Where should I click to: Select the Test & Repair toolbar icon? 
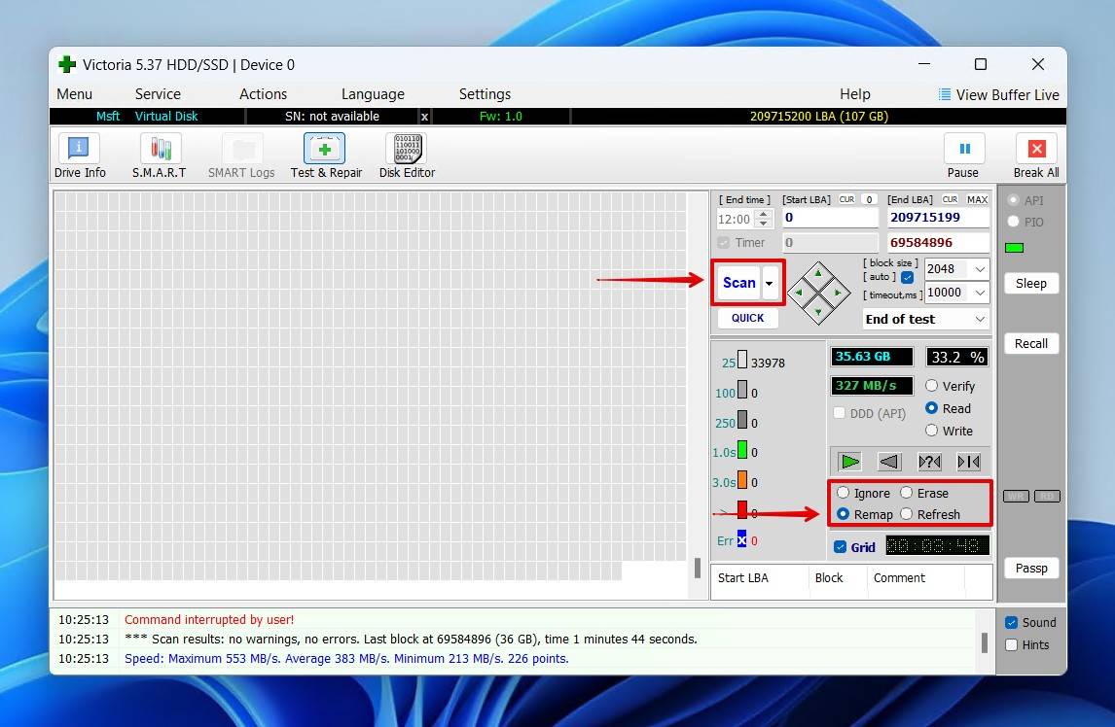324,149
